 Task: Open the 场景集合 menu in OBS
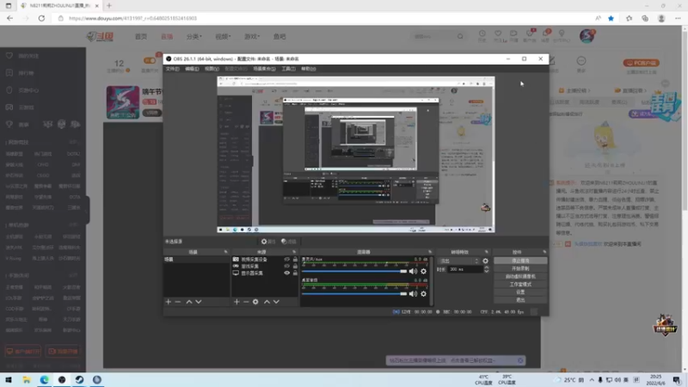tap(264, 69)
